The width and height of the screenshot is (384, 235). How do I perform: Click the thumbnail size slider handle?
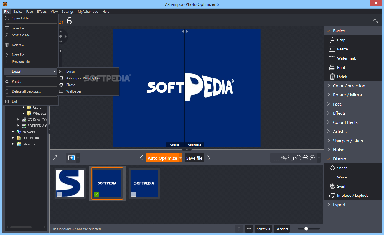(x=306, y=229)
